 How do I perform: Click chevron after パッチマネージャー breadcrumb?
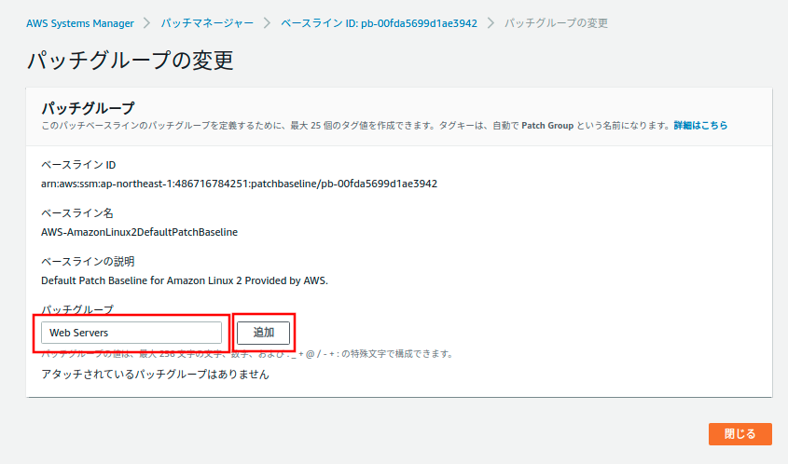click(x=266, y=22)
